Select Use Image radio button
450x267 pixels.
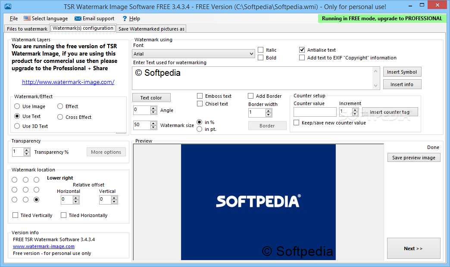17,106
